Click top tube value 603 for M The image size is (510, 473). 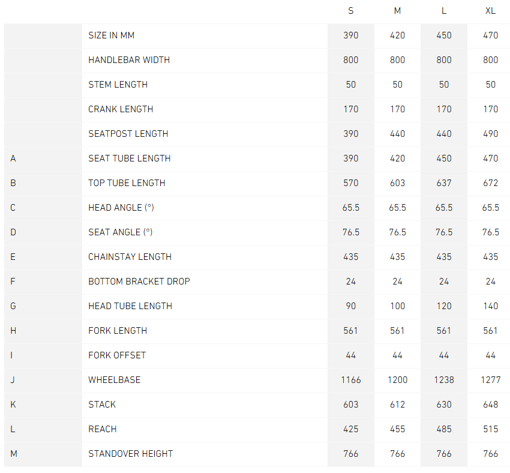pos(397,183)
